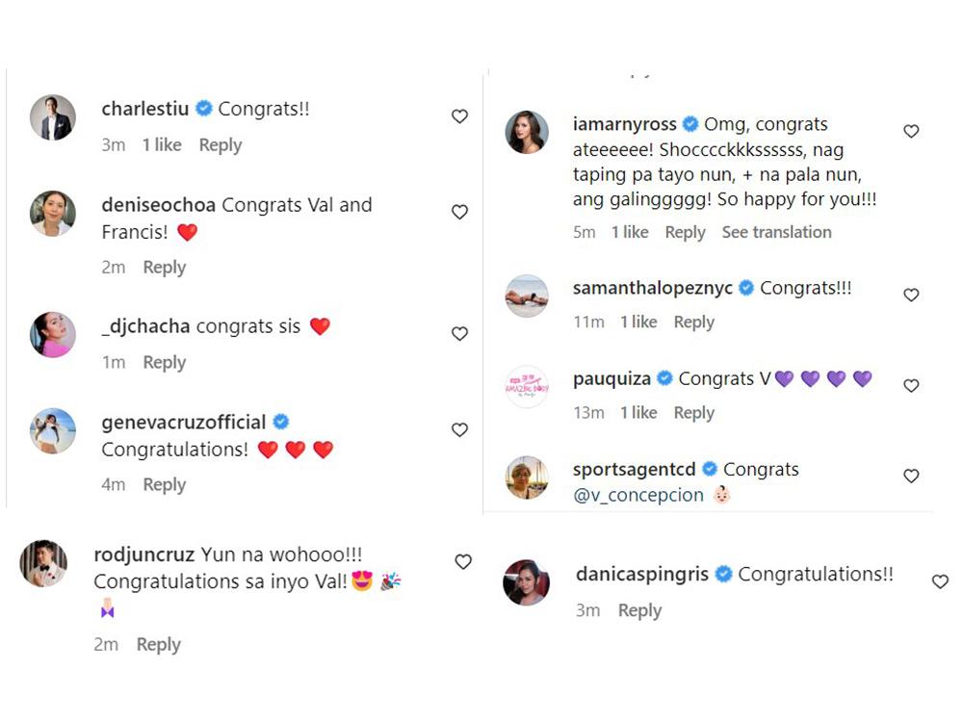Open pauquiza profile avatar
This screenshot has width=963, height=722.
pyautogui.click(x=527, y=387)
